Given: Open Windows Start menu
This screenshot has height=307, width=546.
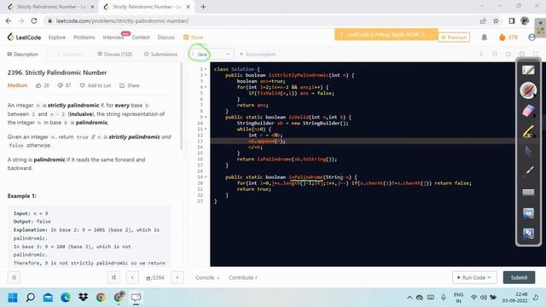Looking at the screenshot, I should (x=13, y=298).
